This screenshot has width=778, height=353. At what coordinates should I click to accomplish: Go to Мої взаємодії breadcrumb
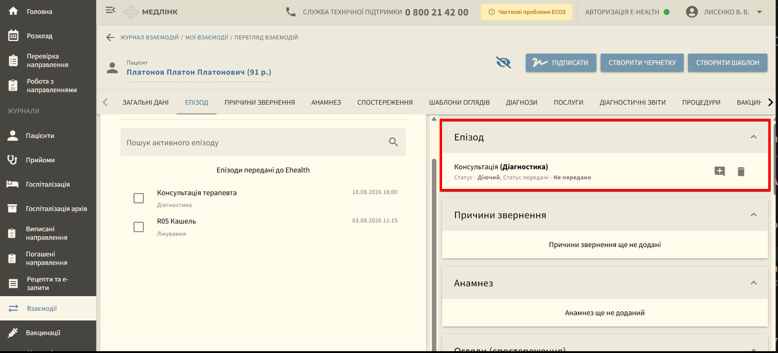point(207,38)
